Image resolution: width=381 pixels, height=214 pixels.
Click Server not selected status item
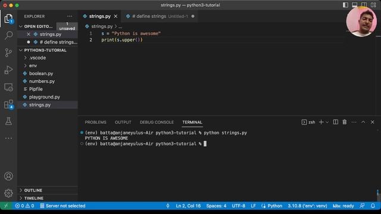(63, 206)
